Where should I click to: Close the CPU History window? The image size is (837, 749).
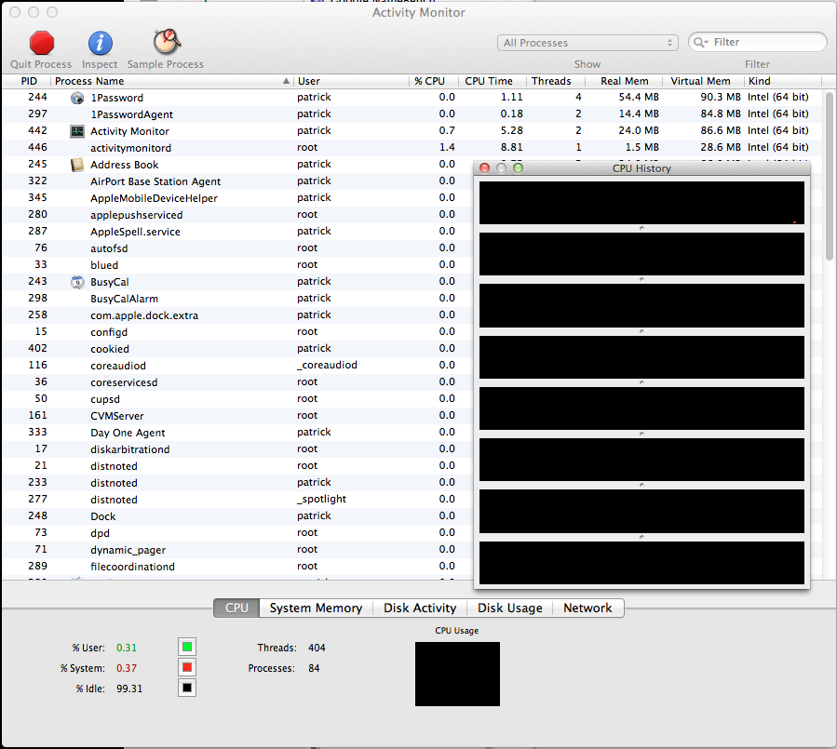tap(485, 168)
